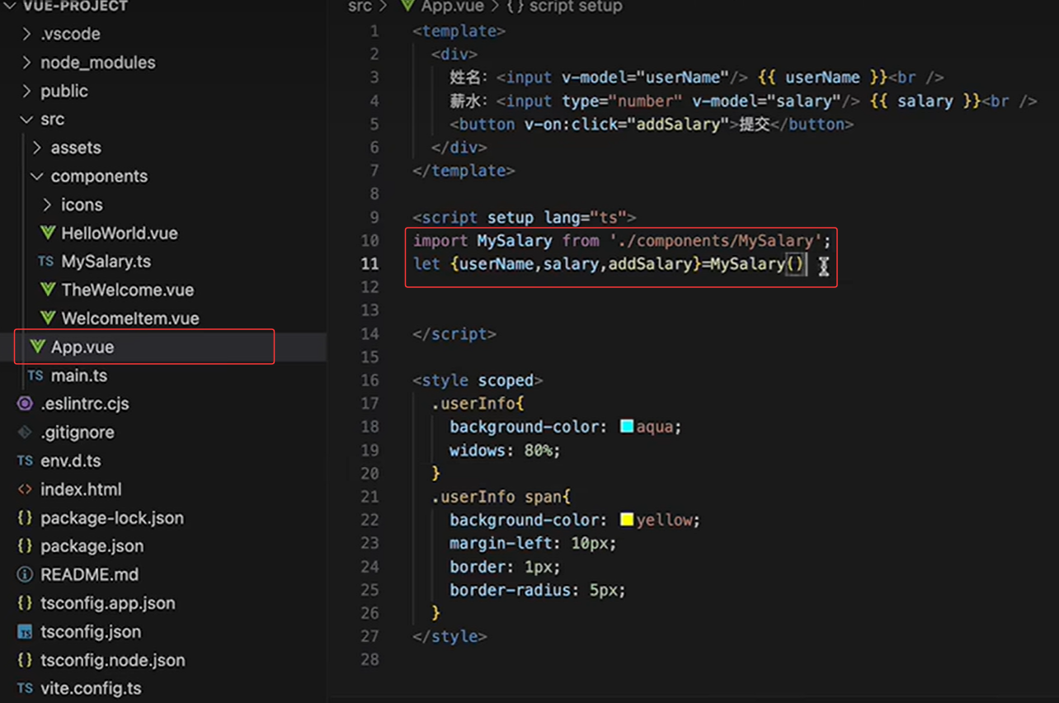
Task: Click the 'margin-left' property on line 23
Action: (x=501, y=544)
